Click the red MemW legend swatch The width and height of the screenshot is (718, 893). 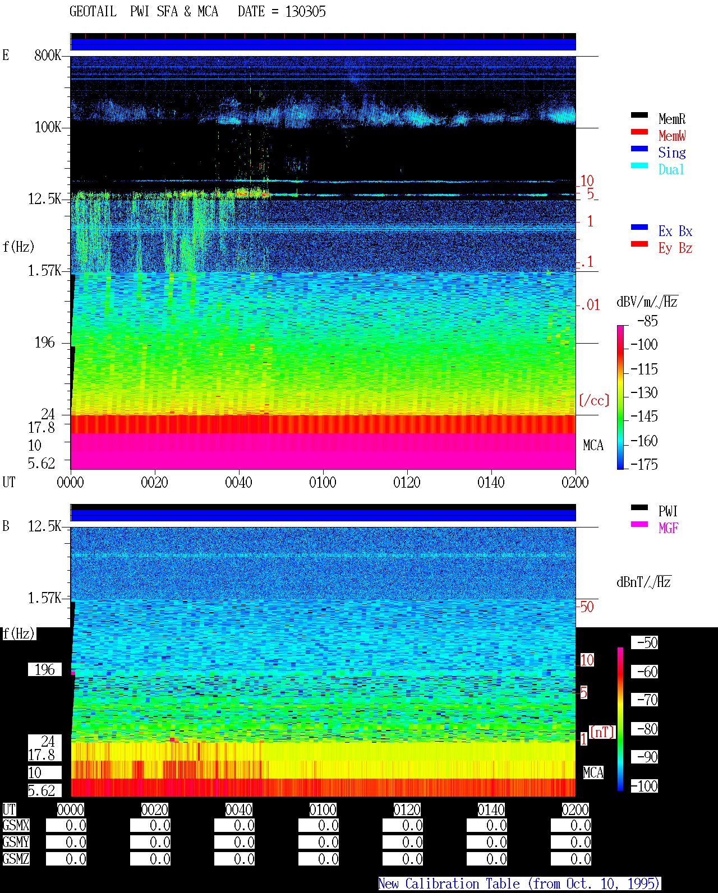tap(639, 132)
